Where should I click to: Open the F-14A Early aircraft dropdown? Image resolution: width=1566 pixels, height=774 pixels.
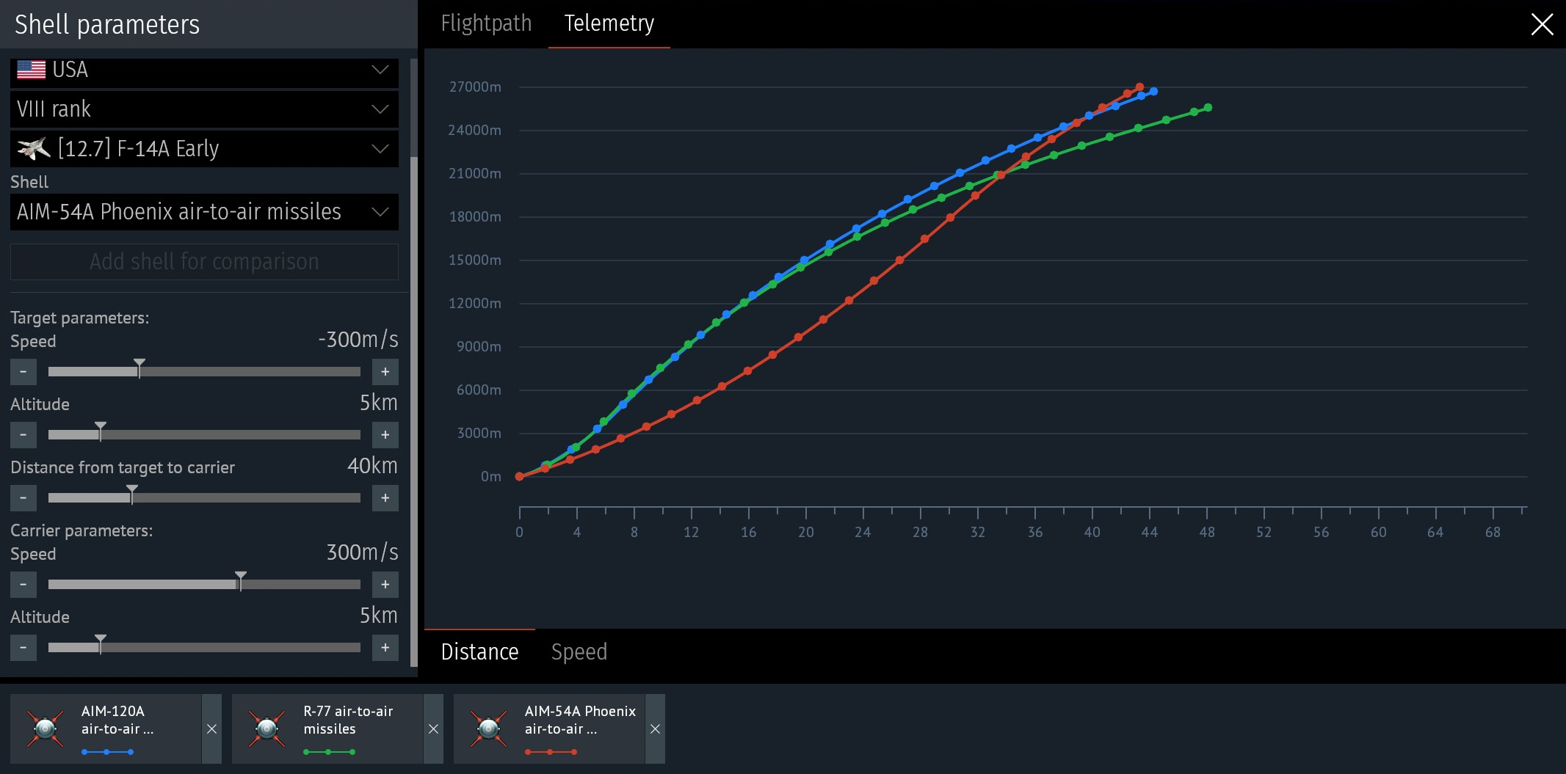pyautogui.click(x=204, y=149)
